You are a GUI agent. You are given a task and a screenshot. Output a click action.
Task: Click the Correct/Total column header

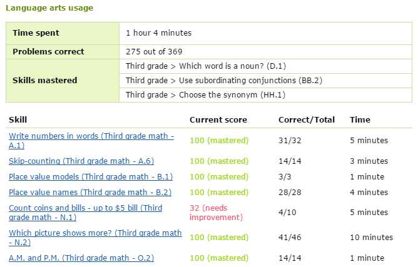pos(307,120)
